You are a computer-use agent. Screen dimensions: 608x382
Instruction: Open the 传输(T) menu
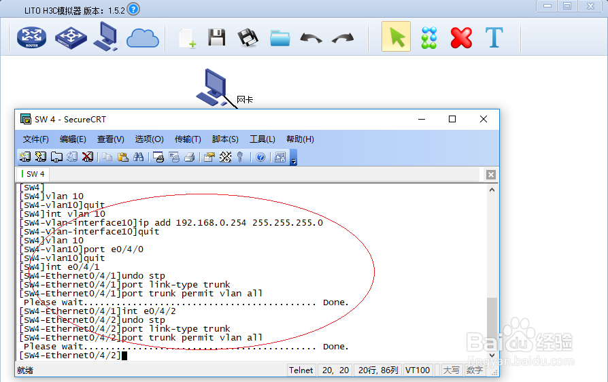[x=188, y=139]
